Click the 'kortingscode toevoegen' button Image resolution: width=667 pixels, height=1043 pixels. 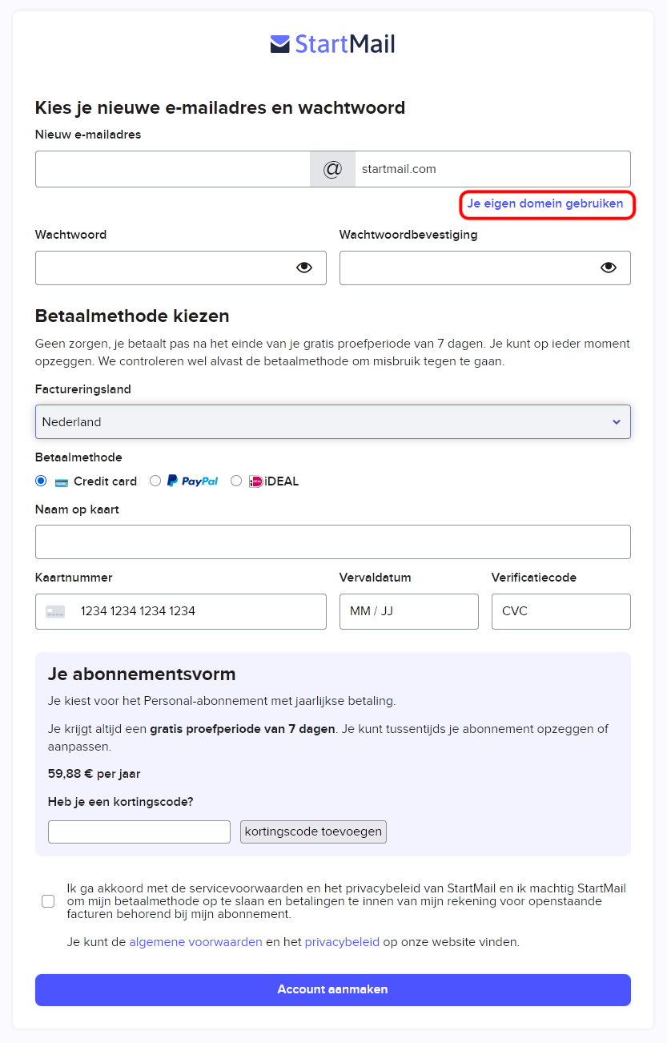click(313, 832)
